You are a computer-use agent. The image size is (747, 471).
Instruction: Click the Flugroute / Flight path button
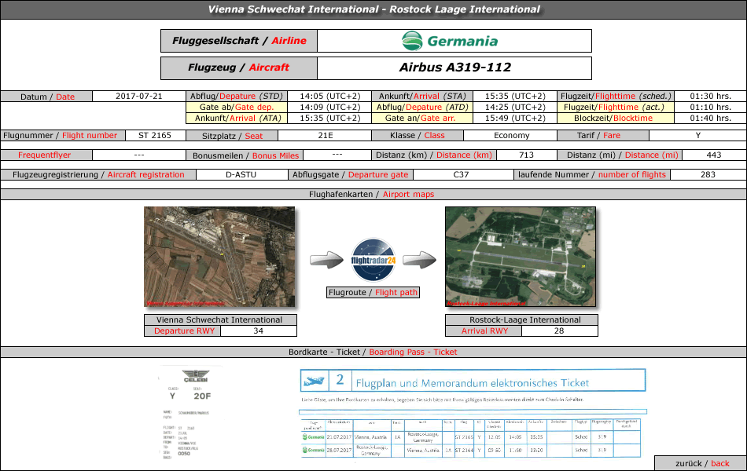click(373, 293)
